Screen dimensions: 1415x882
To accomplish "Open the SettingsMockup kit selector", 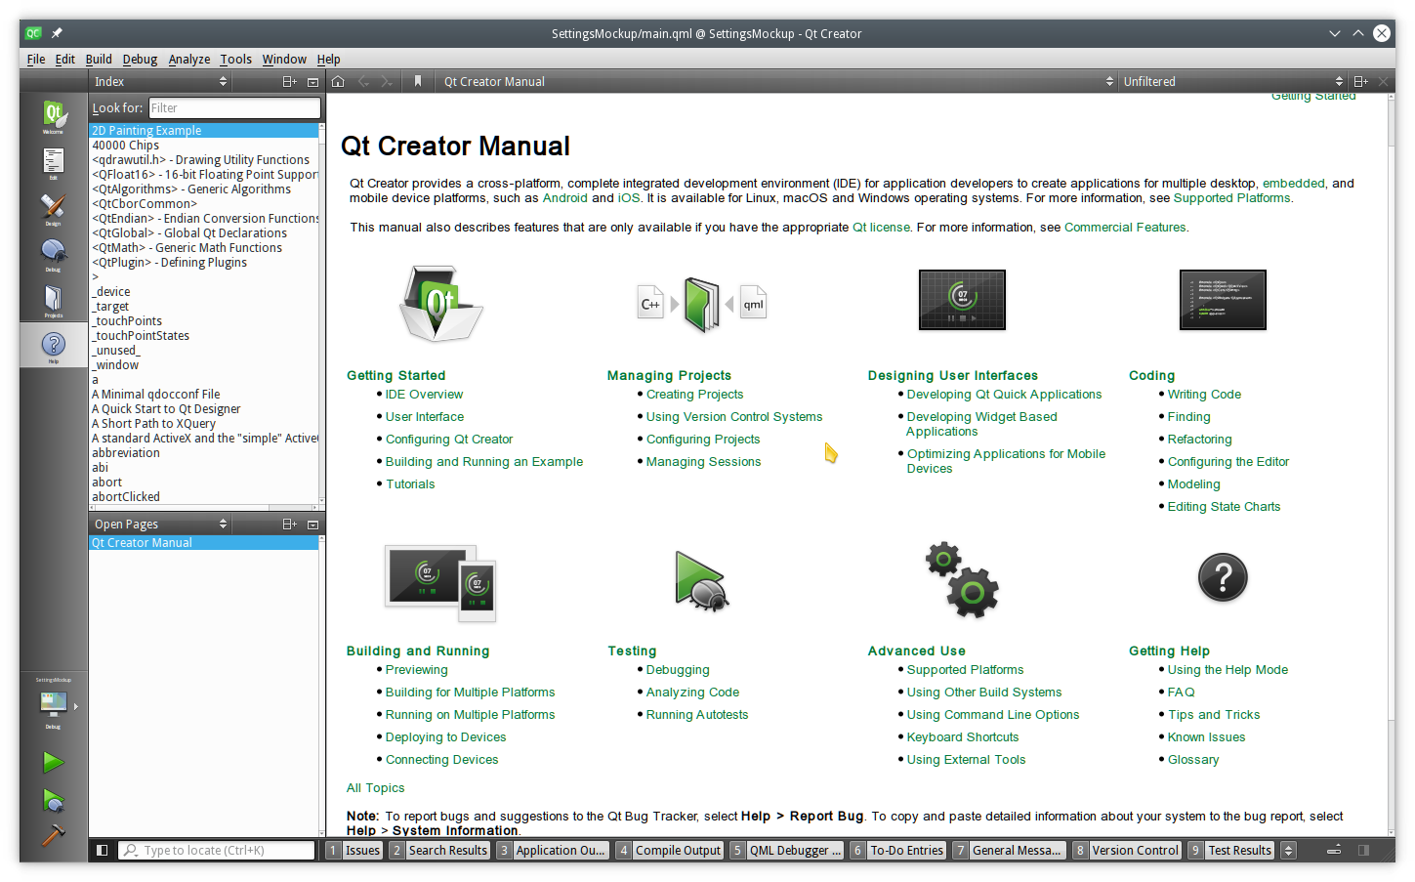I will click(54, 705).
